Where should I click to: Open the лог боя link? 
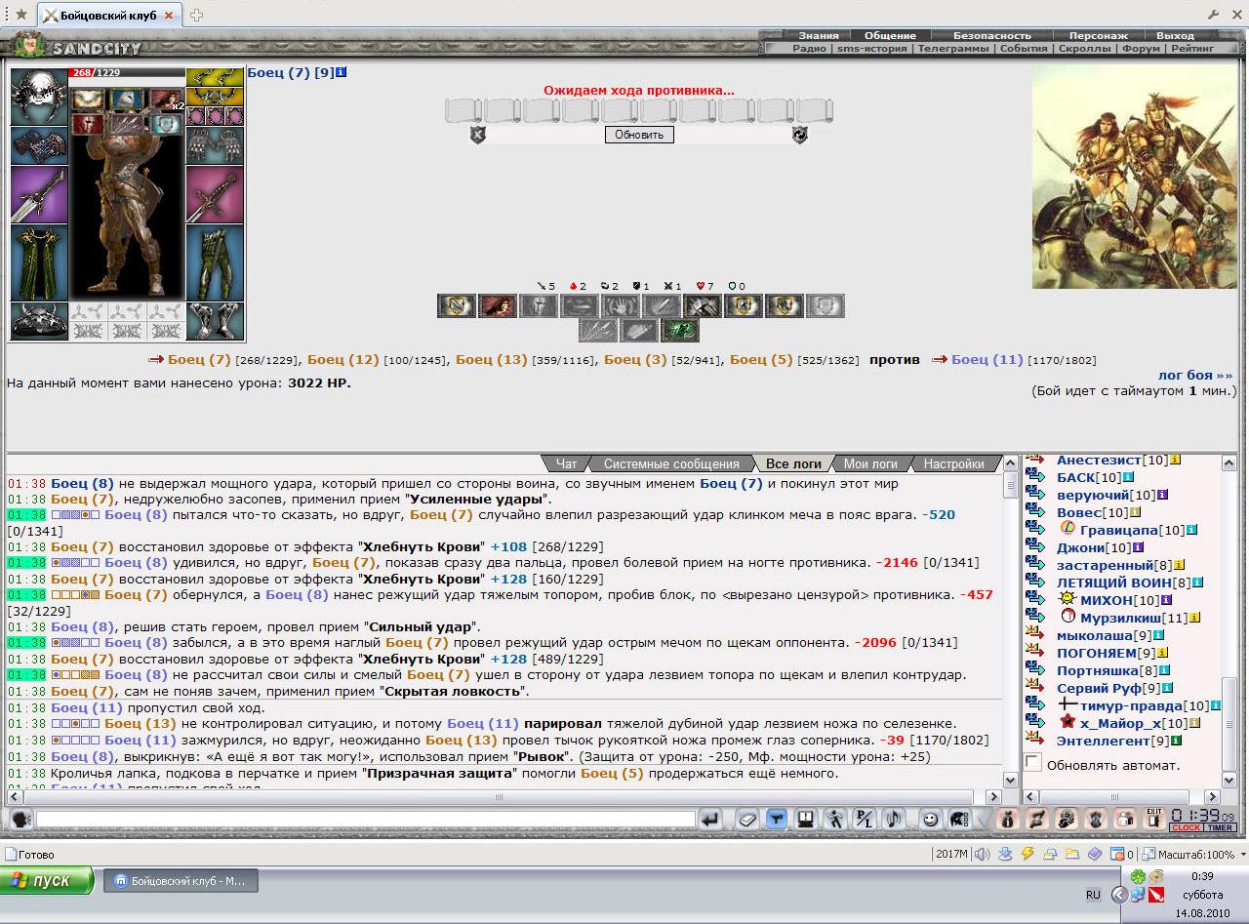[x=1195, y=375]
